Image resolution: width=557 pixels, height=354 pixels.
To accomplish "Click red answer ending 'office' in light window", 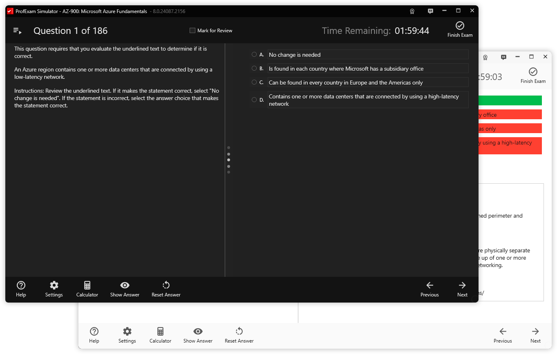I will point(510,114).
